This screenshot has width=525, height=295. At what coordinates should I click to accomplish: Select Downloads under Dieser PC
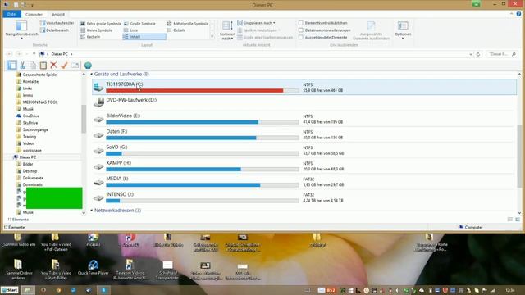tap(33, 184)
